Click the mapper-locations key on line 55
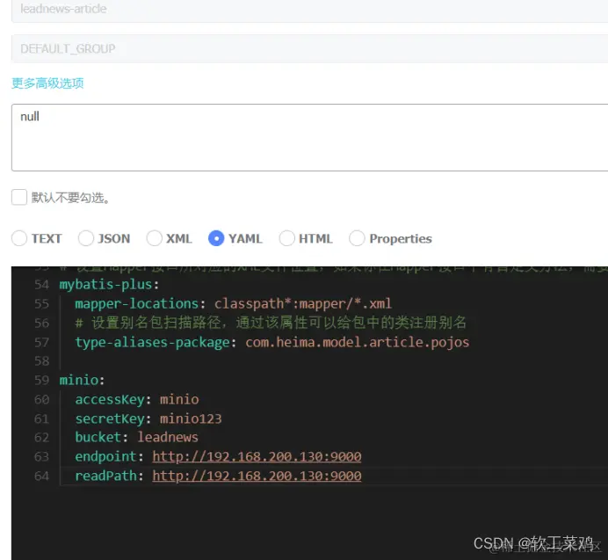The image size is (608, 560). (136, 303)
